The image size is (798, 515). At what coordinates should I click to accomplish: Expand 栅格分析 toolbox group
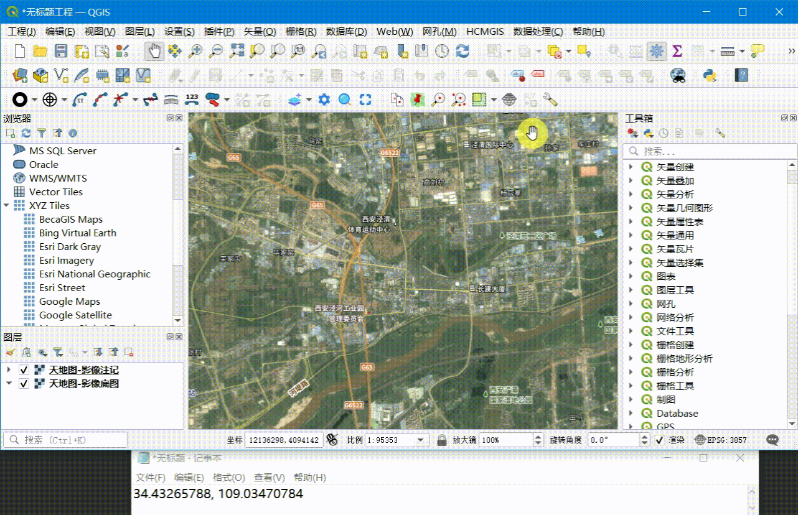631,372
